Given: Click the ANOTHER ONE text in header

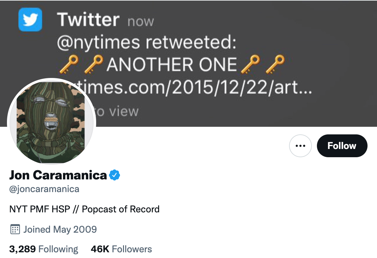Looking at the screenshot, I should click(172, 65).
